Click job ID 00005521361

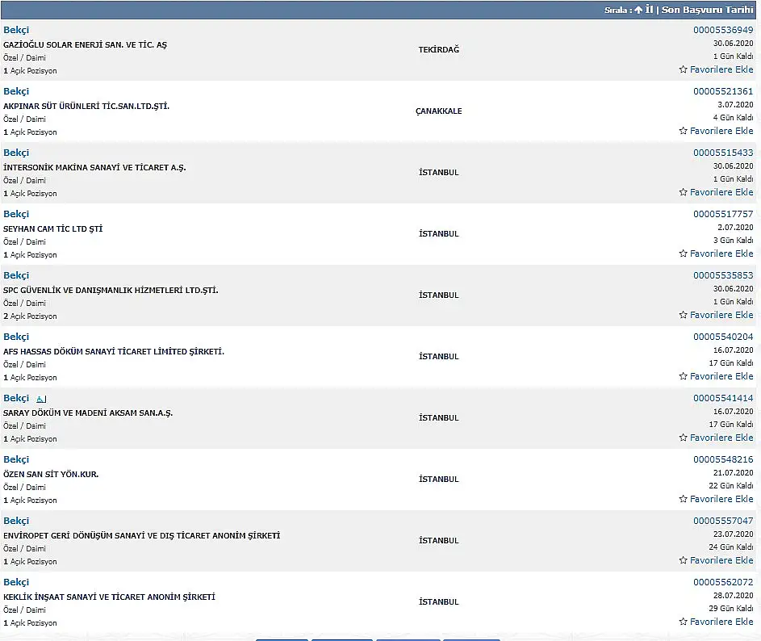click(723, 91)
